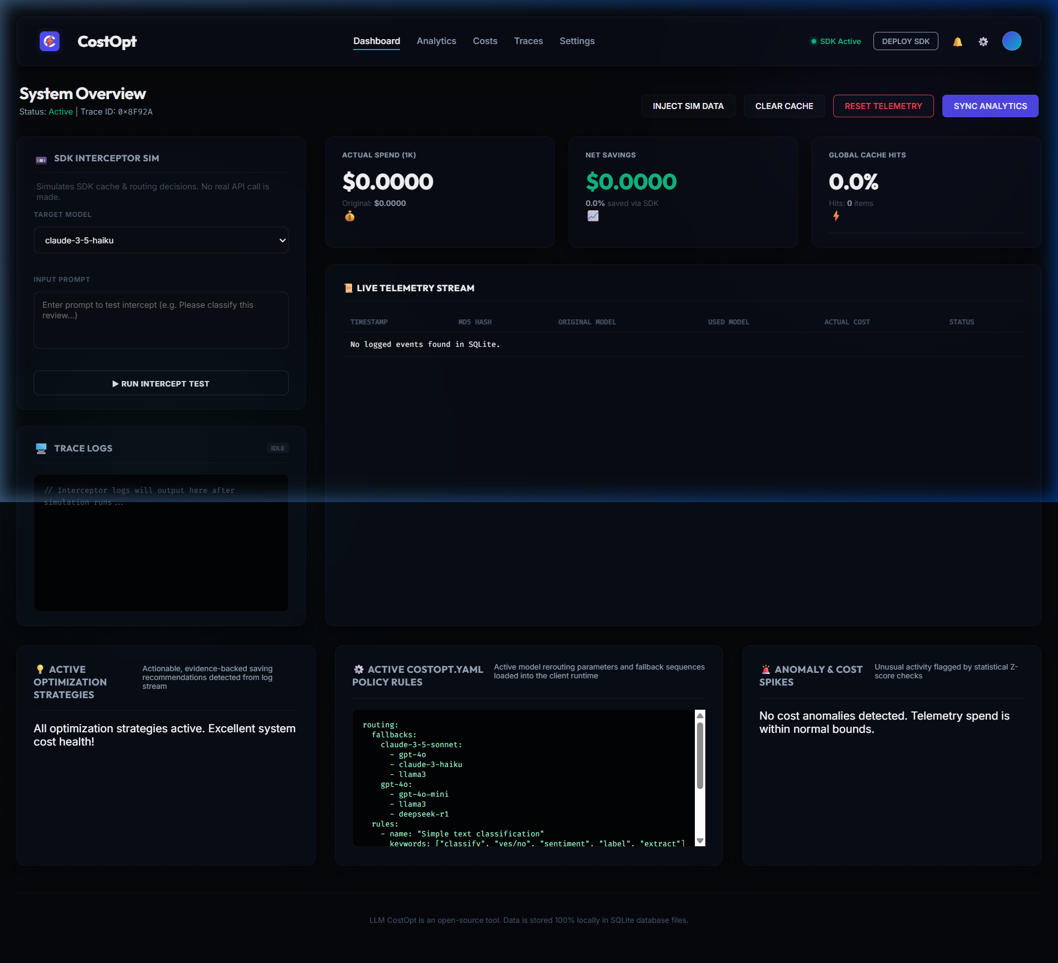Click the USED MODEL column header
Image resolution: width=1058 pixels, height=963 pixels.
tap(728, 322)
